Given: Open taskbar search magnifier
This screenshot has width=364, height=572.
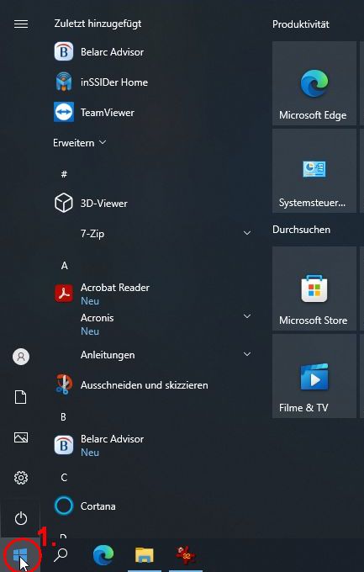Looking at the screenshot, I should tap(61, 555).
